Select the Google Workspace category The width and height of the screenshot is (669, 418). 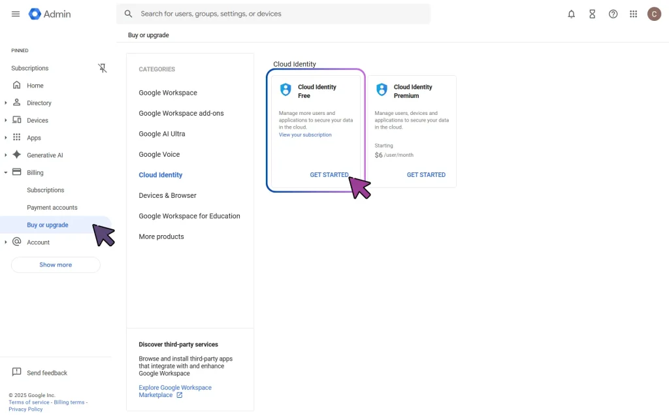pos(168,93)
